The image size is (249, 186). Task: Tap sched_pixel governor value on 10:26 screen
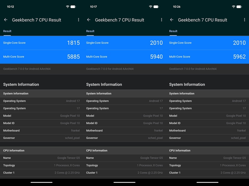238,138
